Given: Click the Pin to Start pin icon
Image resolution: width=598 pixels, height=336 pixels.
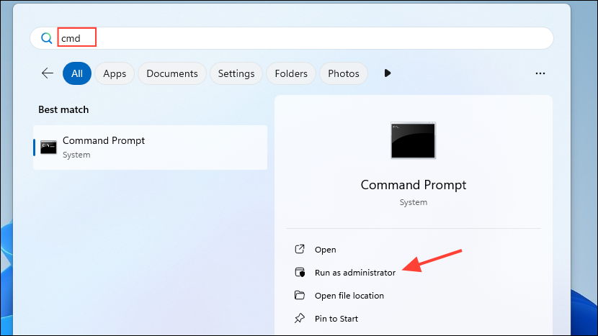Looking at the screenshot, I should (300, 318).
